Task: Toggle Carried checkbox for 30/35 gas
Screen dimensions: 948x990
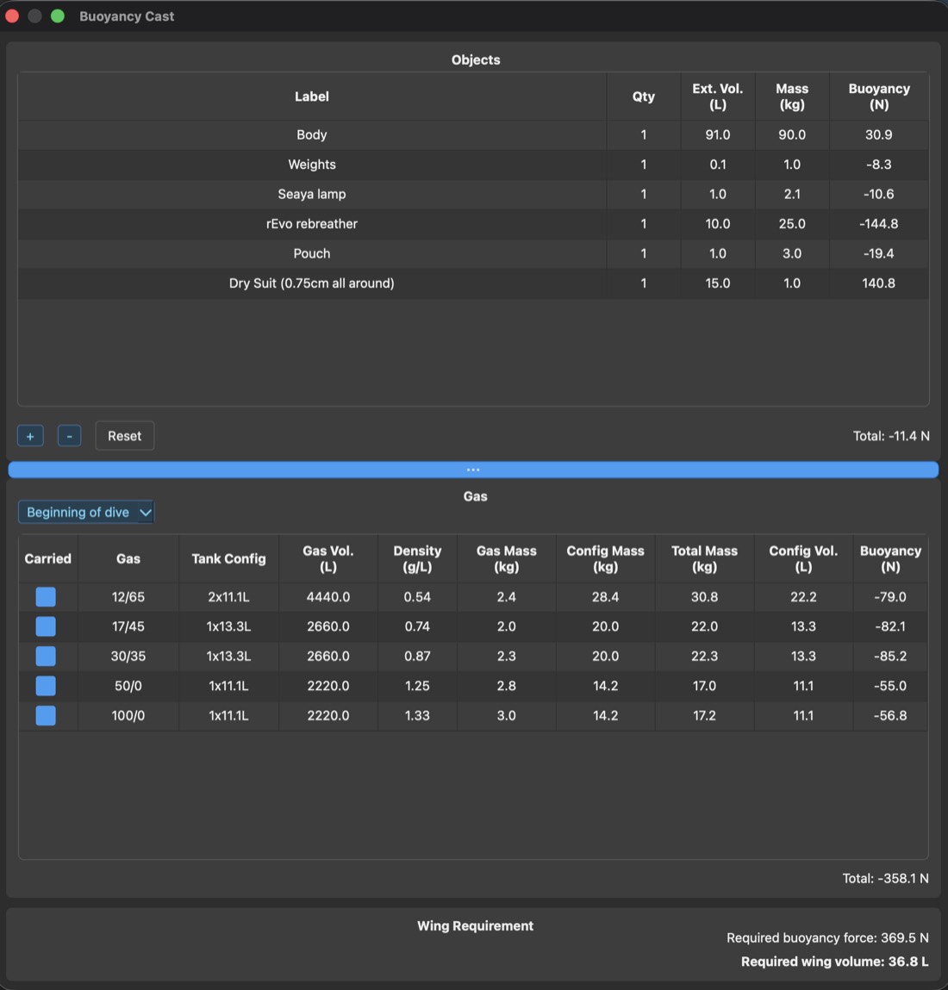Action: [x=46, y=656]
